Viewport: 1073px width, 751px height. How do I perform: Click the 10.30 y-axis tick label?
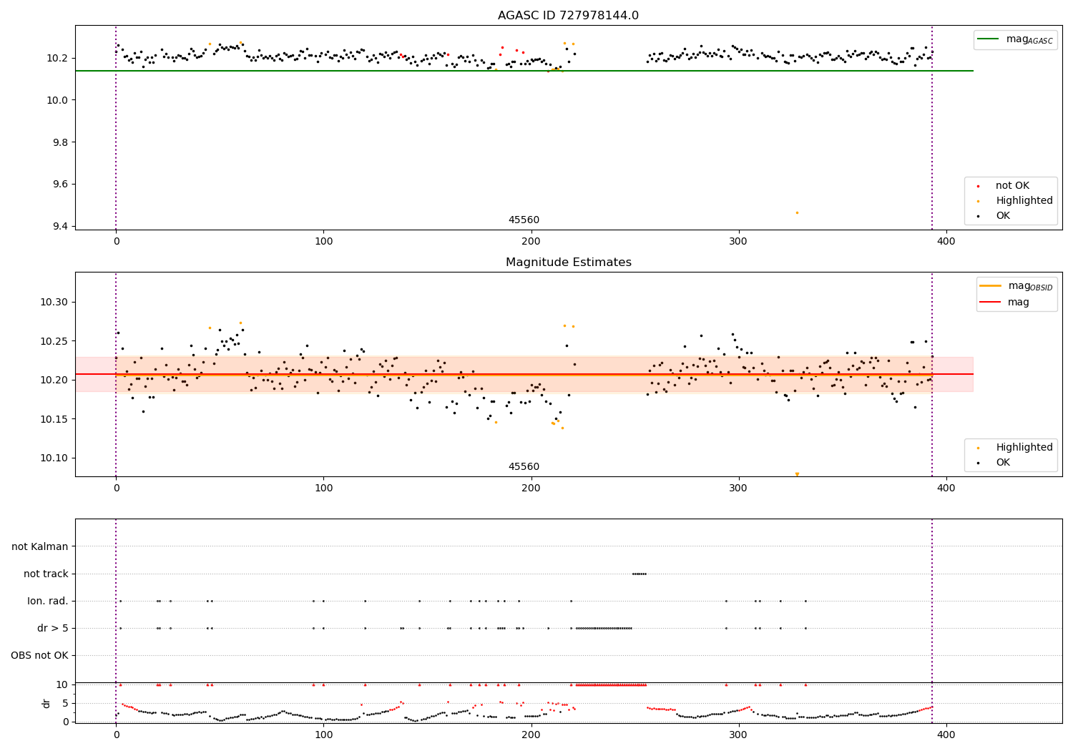pos(54,303)
